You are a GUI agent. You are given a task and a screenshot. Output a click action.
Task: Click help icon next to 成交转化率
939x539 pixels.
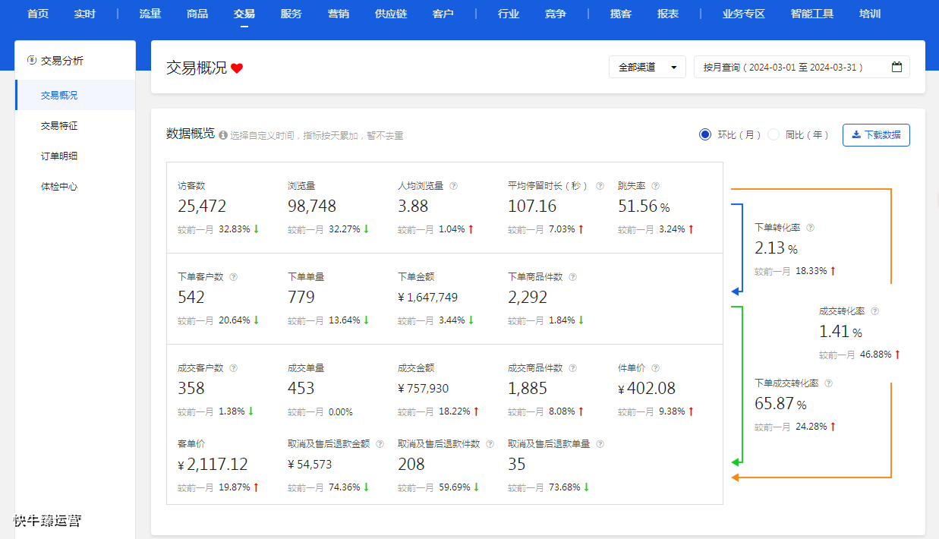874,310
